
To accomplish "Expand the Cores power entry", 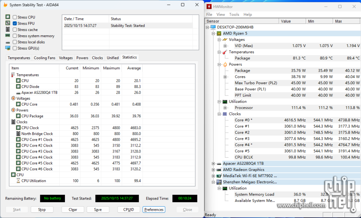I will [225, 77].
